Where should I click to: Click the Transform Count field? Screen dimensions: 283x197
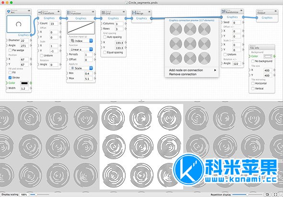point(54,23)
